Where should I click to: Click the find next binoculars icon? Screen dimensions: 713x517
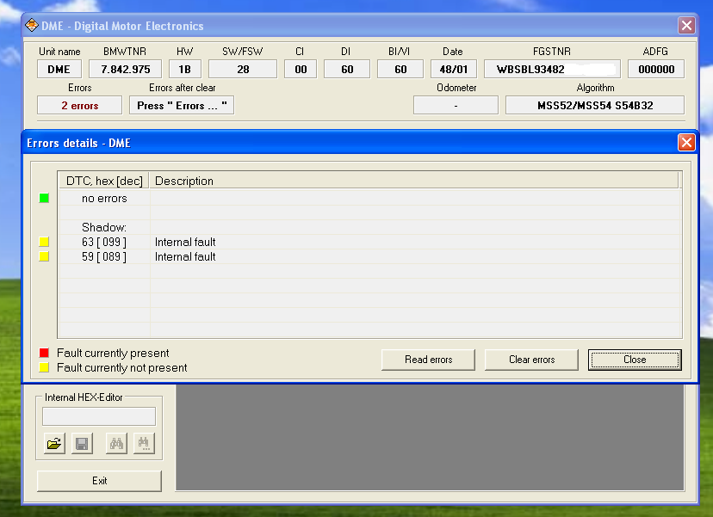click(144, 443)
